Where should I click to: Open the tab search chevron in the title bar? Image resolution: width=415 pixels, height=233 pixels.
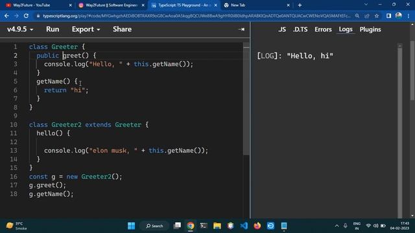click(x=366, y=5)
